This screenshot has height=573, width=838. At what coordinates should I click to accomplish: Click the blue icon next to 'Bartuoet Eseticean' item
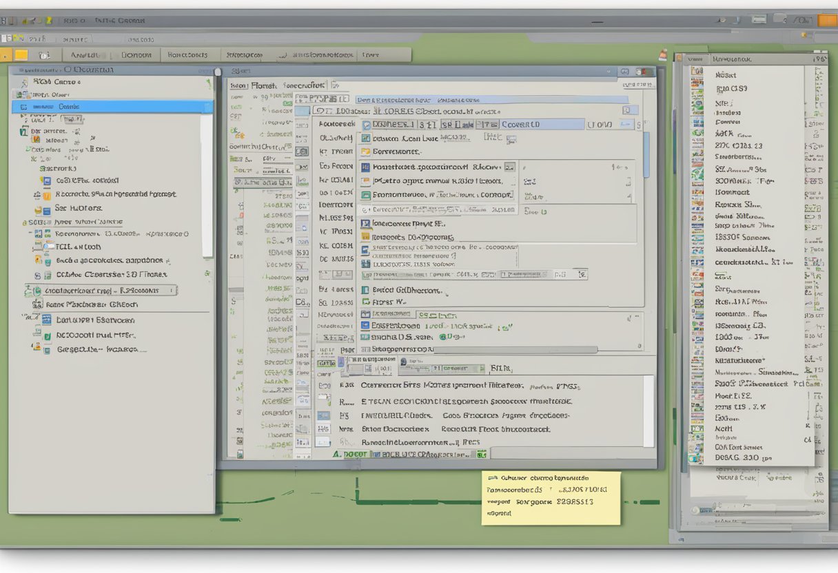click(x=46, y=320)
